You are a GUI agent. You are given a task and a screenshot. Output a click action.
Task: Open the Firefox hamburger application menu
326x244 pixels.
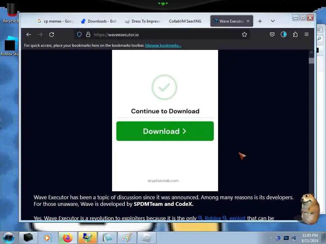307,34
